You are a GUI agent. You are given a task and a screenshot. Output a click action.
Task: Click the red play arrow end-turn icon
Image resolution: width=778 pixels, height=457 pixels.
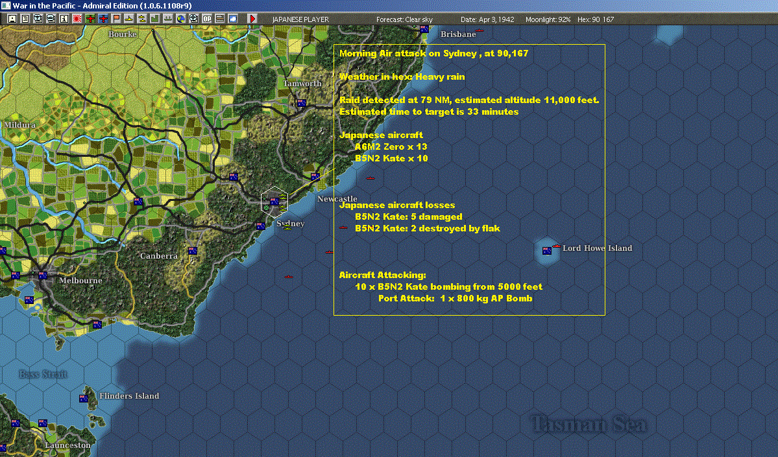tap(252, 19)
